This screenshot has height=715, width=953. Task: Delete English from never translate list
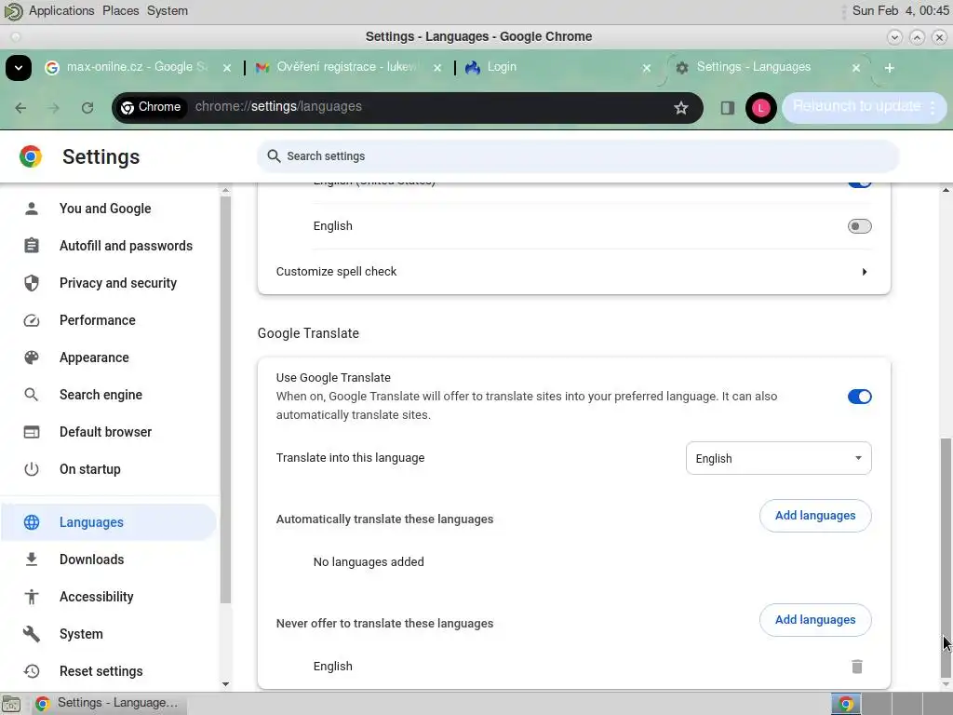[x=857, y=667]
